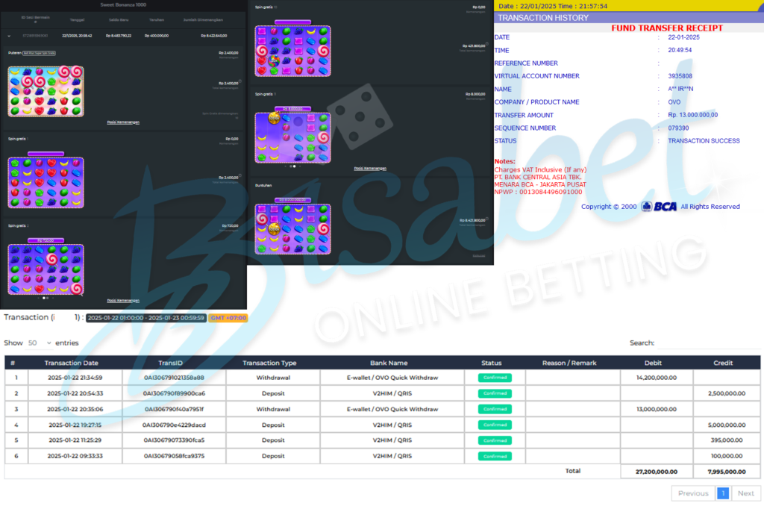The width and height of the screenshot is (764, 506).
Task: Click the Spin gratis 1 candy grid thumbnail
Action: point(46,182)
